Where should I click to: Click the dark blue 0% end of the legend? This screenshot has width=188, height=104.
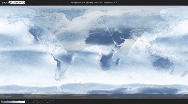click(2, 102)
